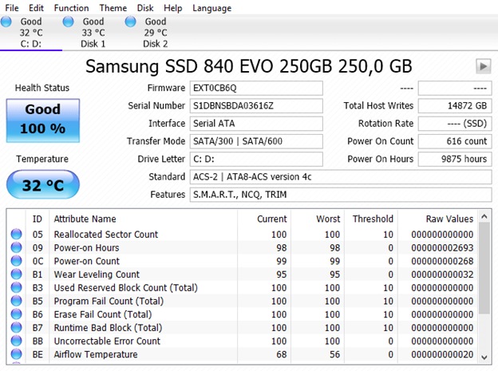Click the scrollbar down arrow of attribute list
Image resolution: width=498 pixels, height=371 pixels.
484,357
